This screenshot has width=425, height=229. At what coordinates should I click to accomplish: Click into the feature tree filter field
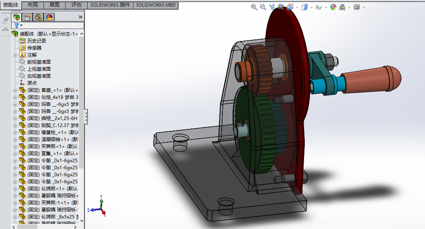(x=48, y=25)
